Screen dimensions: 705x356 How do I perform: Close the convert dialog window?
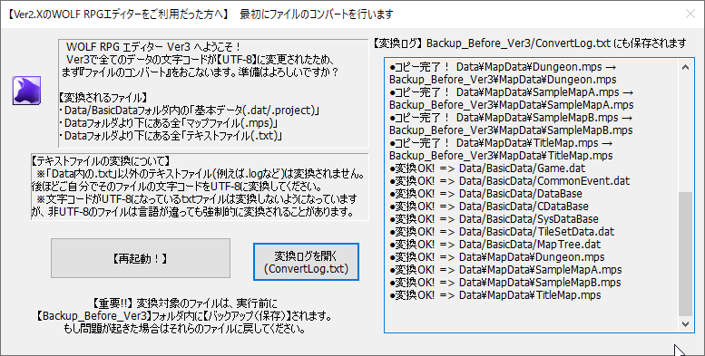tap(690, 14)
